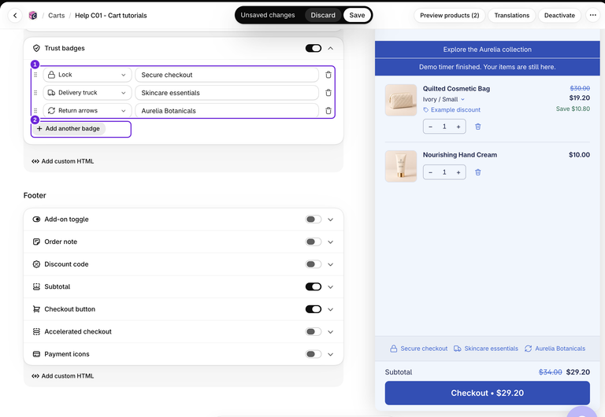Image resolution: width=605 pixels, height=417 pixels.
Task: Open the app logo home icon
Action: tap(33, 16)
